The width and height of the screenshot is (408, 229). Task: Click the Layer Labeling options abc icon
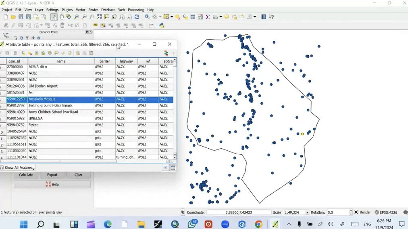point(96,25)
